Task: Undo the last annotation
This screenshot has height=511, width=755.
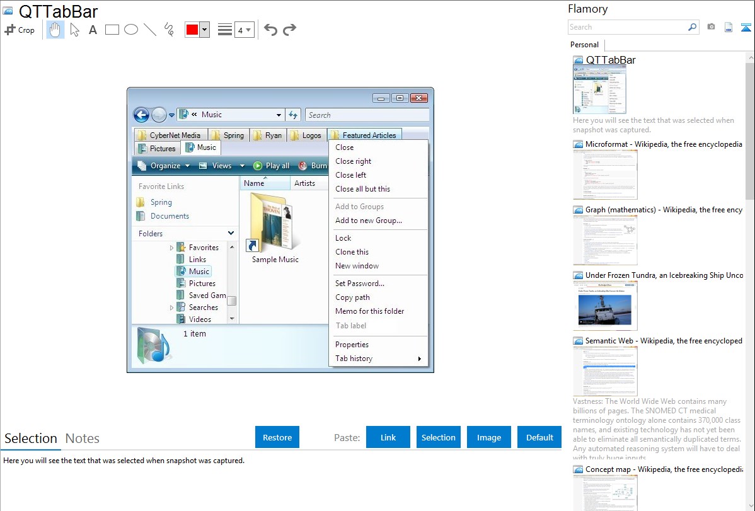Action: (270, 30)
